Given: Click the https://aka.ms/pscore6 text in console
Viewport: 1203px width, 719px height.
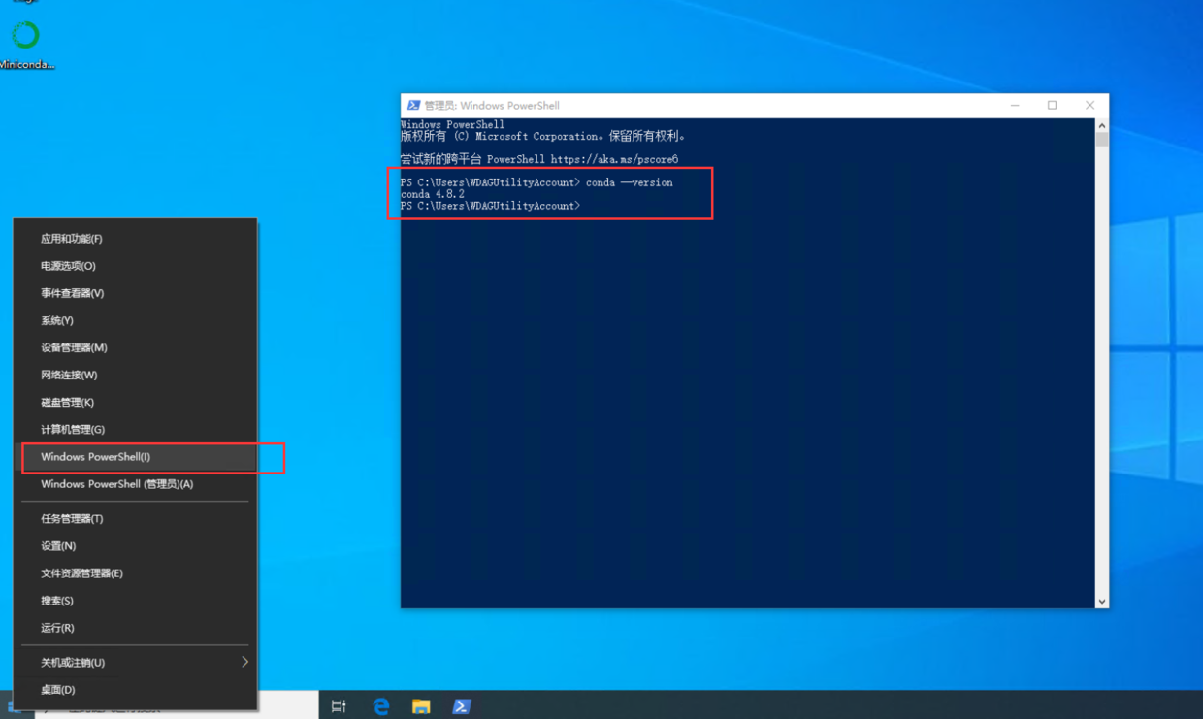Looking at the screenshot, I should [x=614, y=159].
